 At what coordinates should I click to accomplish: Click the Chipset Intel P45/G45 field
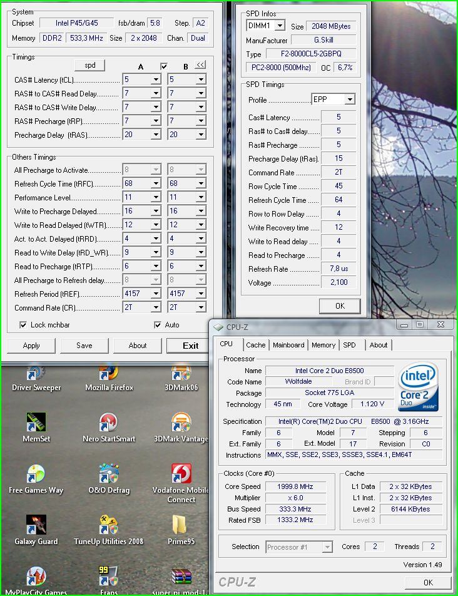coord(77,23)
